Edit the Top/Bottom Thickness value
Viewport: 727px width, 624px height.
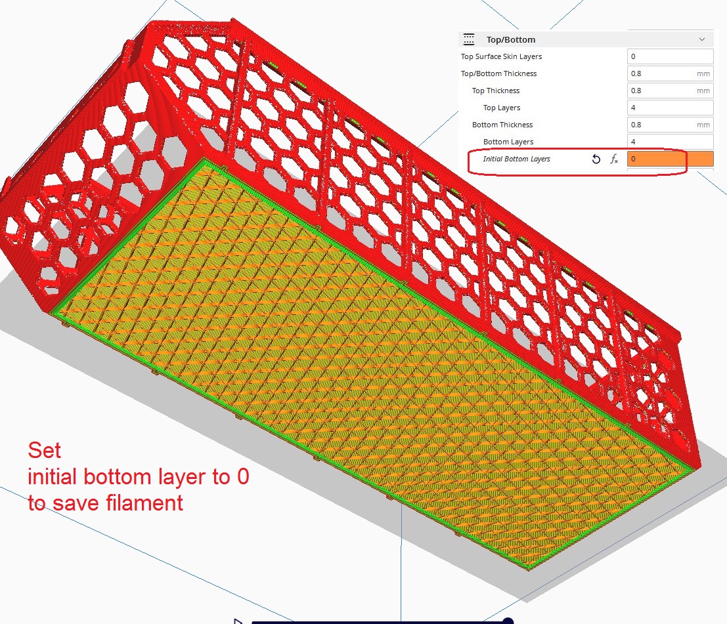coord(670,73)
